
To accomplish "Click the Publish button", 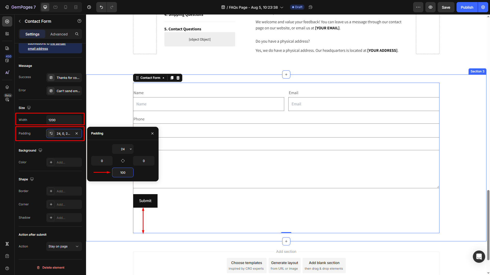I will (467, 7).
